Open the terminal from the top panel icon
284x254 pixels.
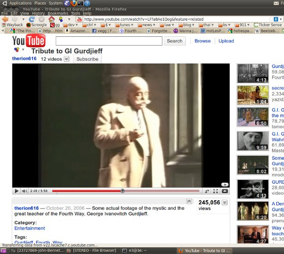tap(80, 3)
